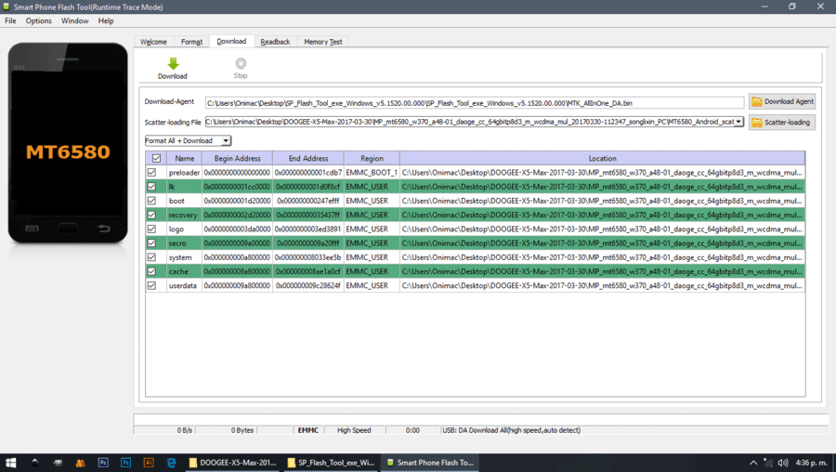This screenshot has width=836, height=472.
Task: Open the Windows Start menu
Action: (10, 463)
